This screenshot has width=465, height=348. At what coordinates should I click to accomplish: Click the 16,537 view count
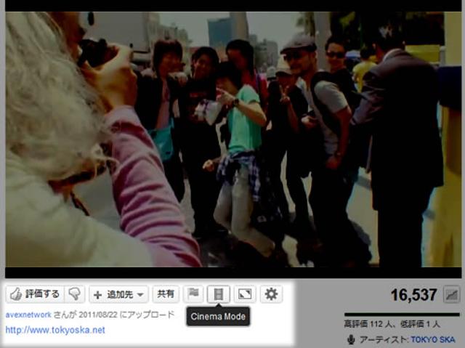(413, 295)
